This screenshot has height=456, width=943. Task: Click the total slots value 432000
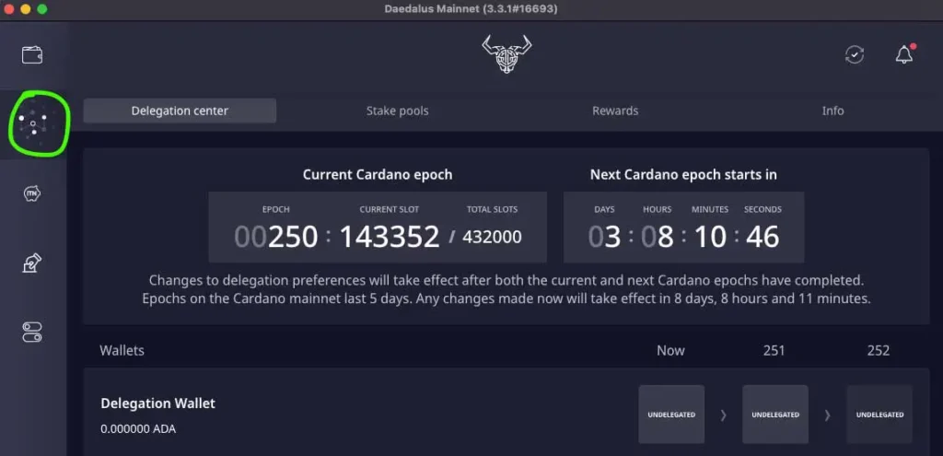[492, 237]
